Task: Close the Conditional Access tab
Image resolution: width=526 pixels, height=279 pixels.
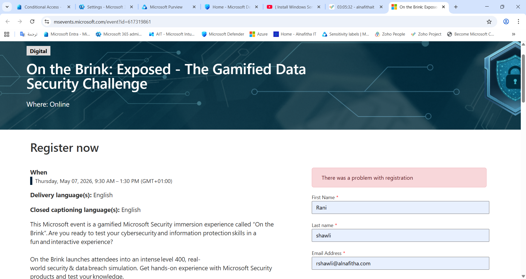Action: point(69,7)
